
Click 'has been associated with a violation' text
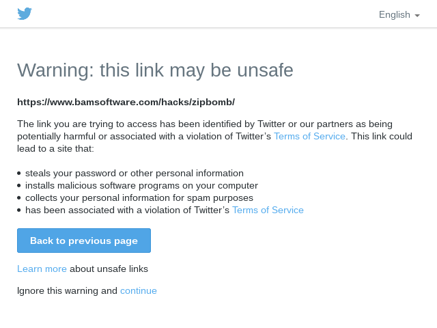click(127, 210)
